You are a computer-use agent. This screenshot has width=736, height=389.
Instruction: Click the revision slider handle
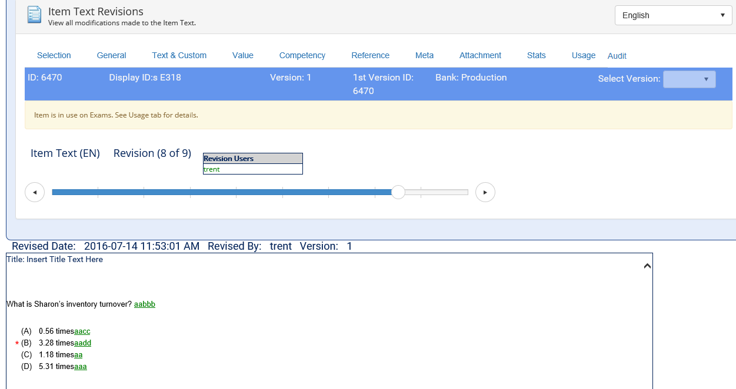398,192
